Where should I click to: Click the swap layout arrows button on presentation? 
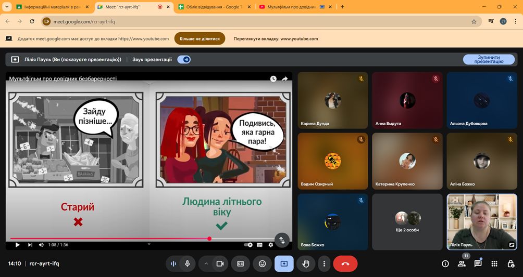(282, 240)
